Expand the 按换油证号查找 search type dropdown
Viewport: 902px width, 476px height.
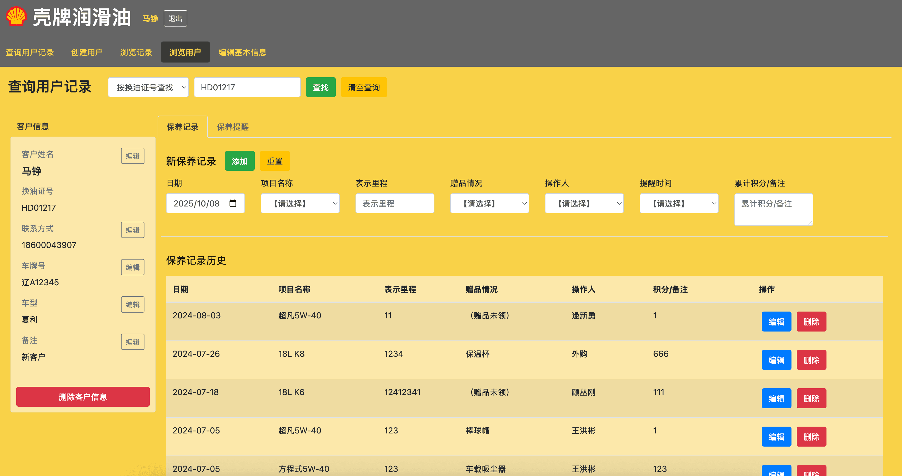tap(148, 87)
